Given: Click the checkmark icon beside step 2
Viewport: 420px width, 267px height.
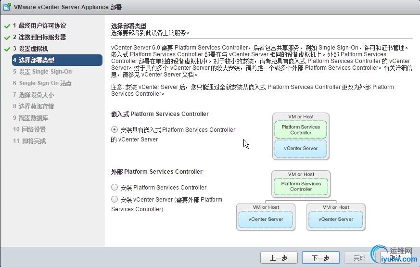Looking at the screenshot, I should (7, 38).
